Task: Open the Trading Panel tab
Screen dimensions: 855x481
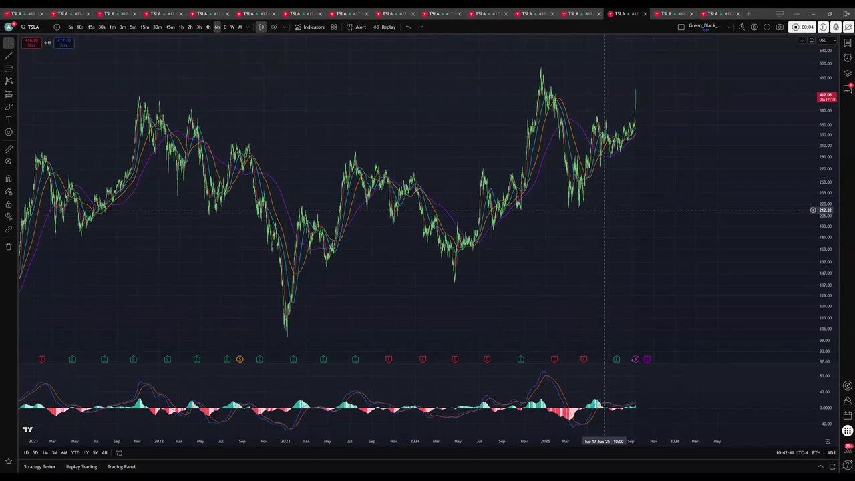Action: click(122, 466)
